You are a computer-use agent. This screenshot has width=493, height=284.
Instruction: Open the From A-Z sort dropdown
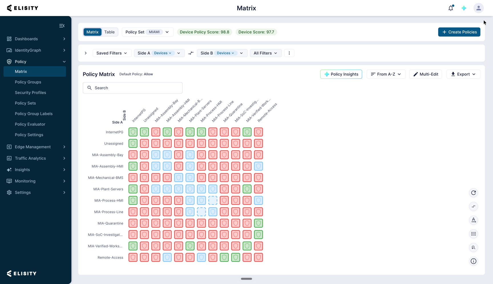click(x=386, y=74)
